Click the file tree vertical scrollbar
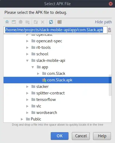 (x=110, y=85)
